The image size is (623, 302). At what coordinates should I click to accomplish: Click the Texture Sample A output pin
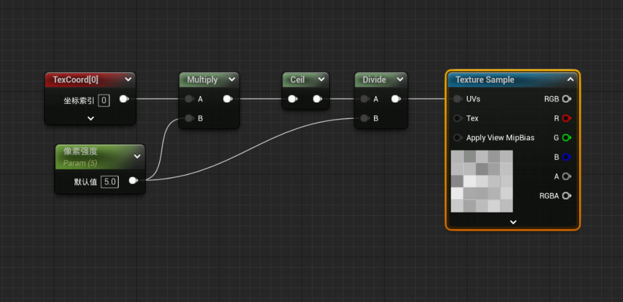point(566,176)
